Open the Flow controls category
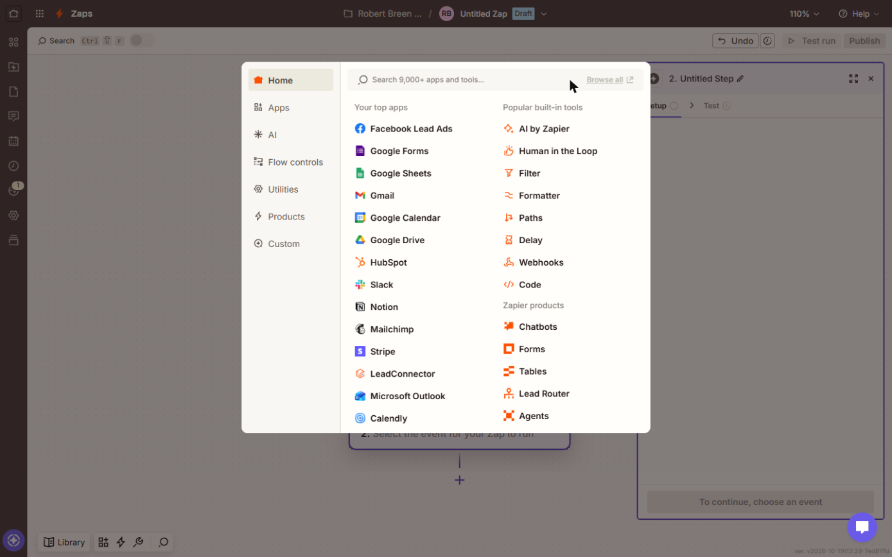Image resolution: width=892 pixels, height=557 pixels. 291,162
